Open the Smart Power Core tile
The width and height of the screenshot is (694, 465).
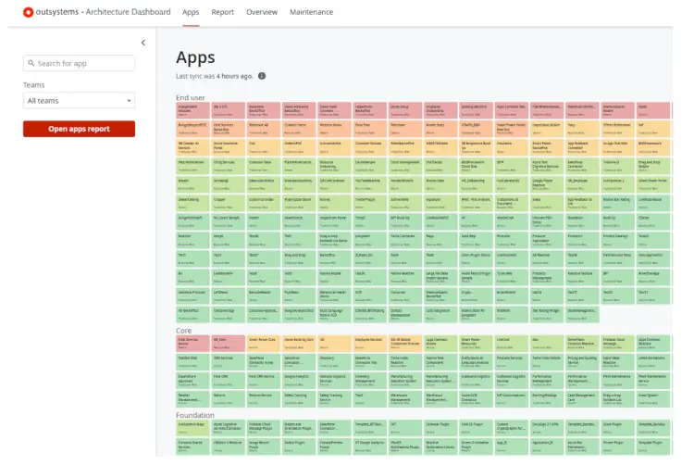pos(264,344)
